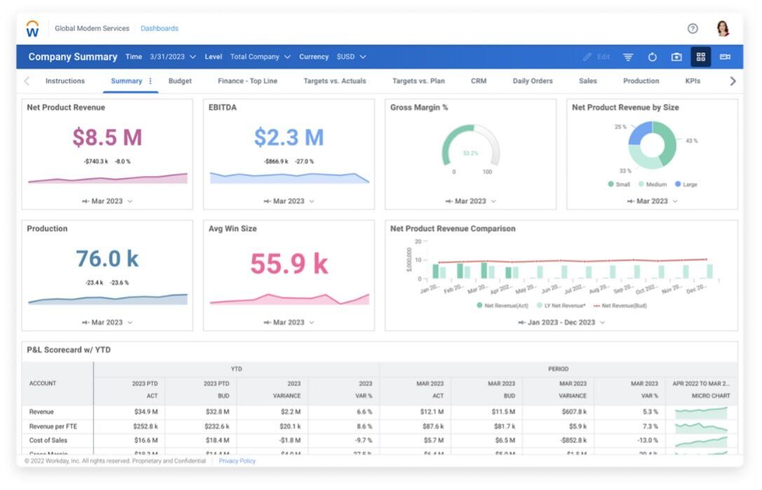Click the Dashboards link

pos(159,29)
